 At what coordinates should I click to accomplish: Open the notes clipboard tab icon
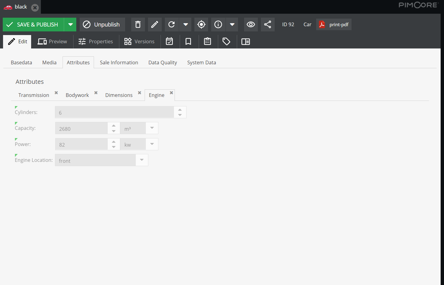pos(208,42)
